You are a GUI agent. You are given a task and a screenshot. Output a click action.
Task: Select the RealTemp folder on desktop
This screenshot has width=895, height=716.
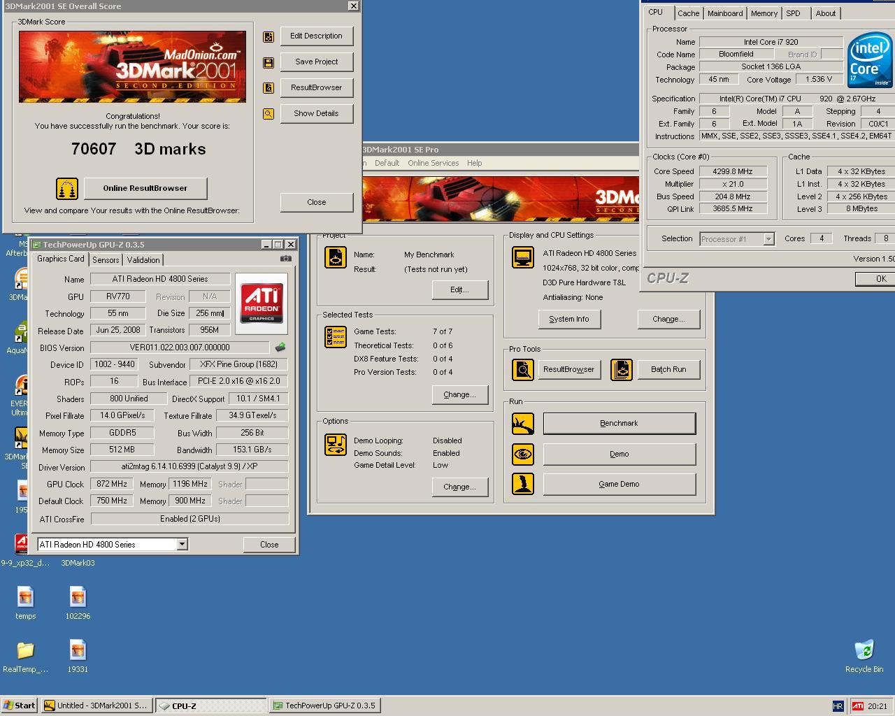tap(25, 650)
